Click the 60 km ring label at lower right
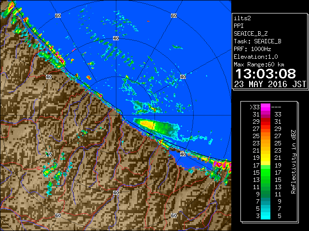309x231 pixels. click(174, 215)
